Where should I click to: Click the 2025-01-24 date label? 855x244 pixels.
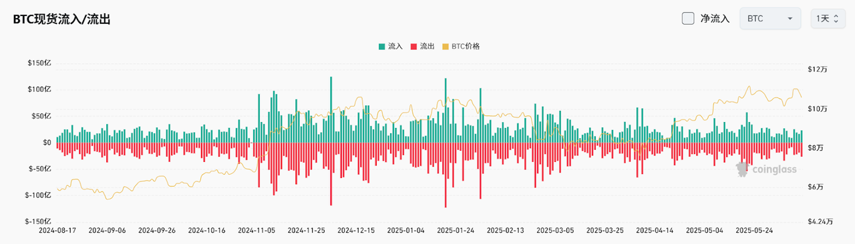point(456,231)
